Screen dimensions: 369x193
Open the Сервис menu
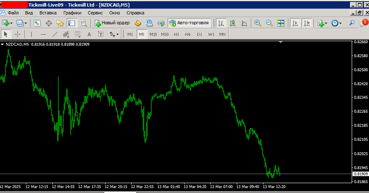[x=95, y=13]
